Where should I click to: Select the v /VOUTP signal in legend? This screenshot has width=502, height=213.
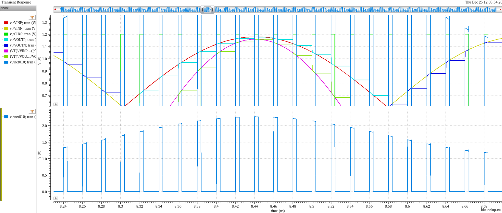pyautogui.click(x=22, y=40)
